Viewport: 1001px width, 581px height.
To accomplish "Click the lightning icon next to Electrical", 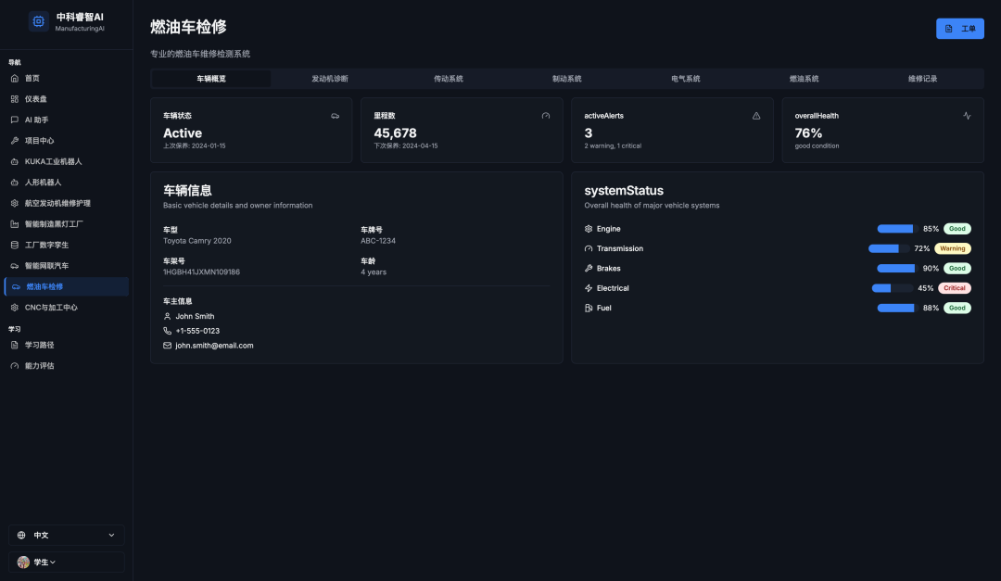I will point(589,288).
